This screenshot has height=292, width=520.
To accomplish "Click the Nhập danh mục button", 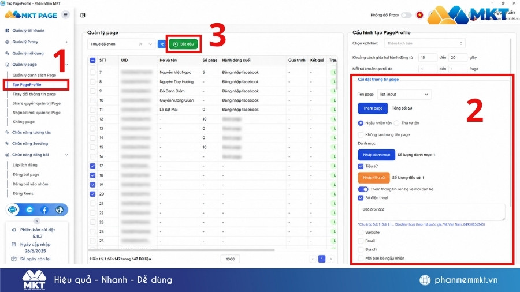I will tap(376, 155).
